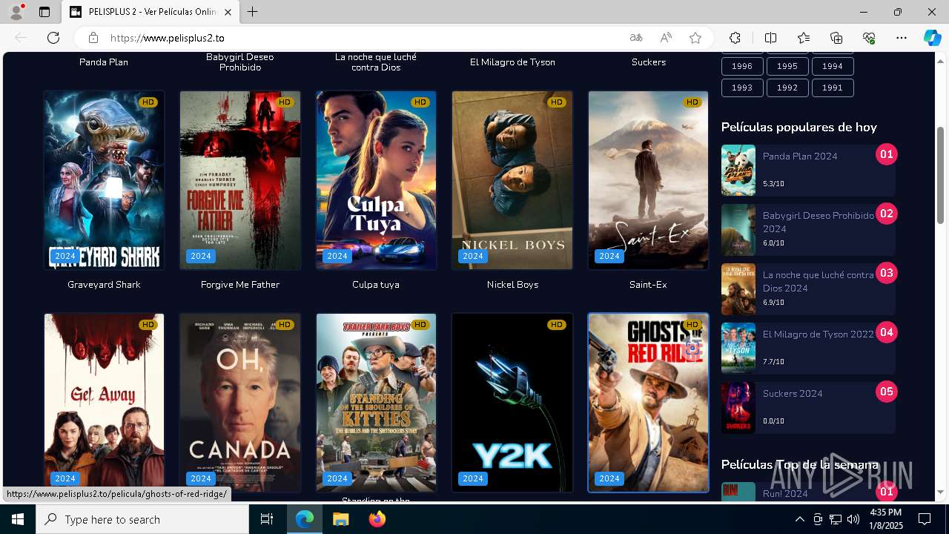Filter movies by year 1993
The image size is (949, 534).
coord(742,88)
